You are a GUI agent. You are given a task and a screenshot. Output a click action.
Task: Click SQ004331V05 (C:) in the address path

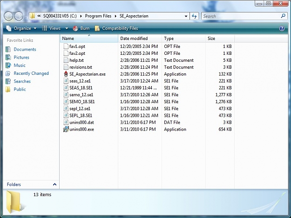tap(60, 16)
